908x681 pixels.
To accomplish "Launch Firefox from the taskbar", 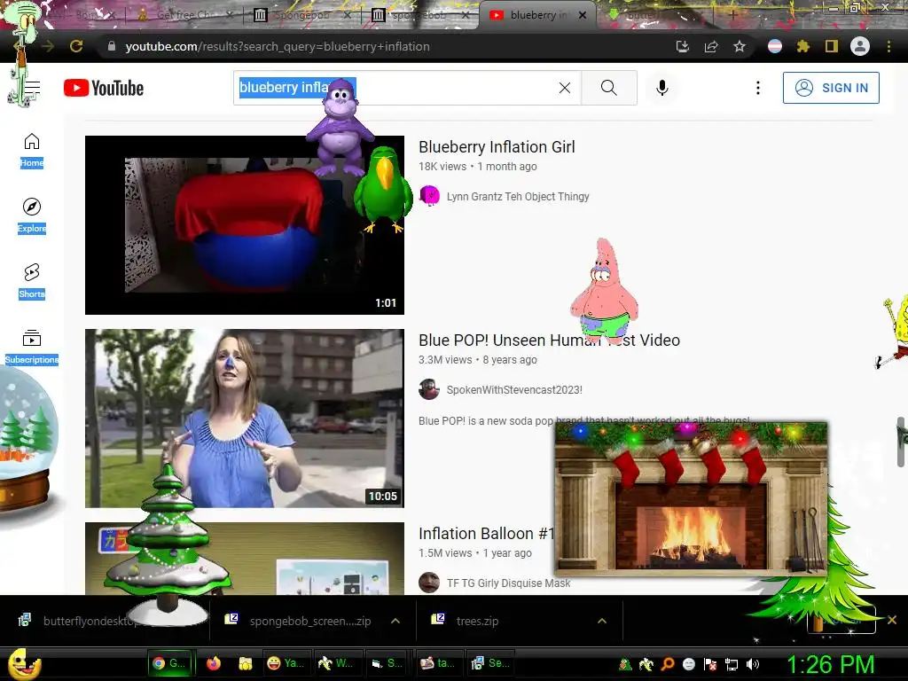I will tap(214, 663).
